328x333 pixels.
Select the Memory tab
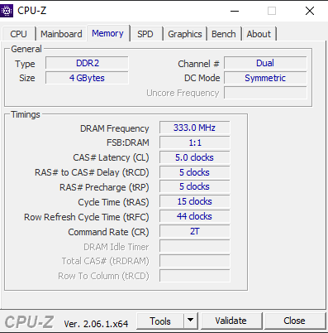(x=107, y=33)
